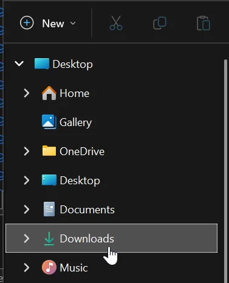Image resolution: width=229 pixels, height=283 pixels.
Task: Click the Cut scissors icon
Action: [116, 23]
